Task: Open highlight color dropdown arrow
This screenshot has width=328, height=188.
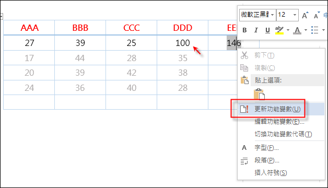Action: pyautogui.click(x=288, y=30)
